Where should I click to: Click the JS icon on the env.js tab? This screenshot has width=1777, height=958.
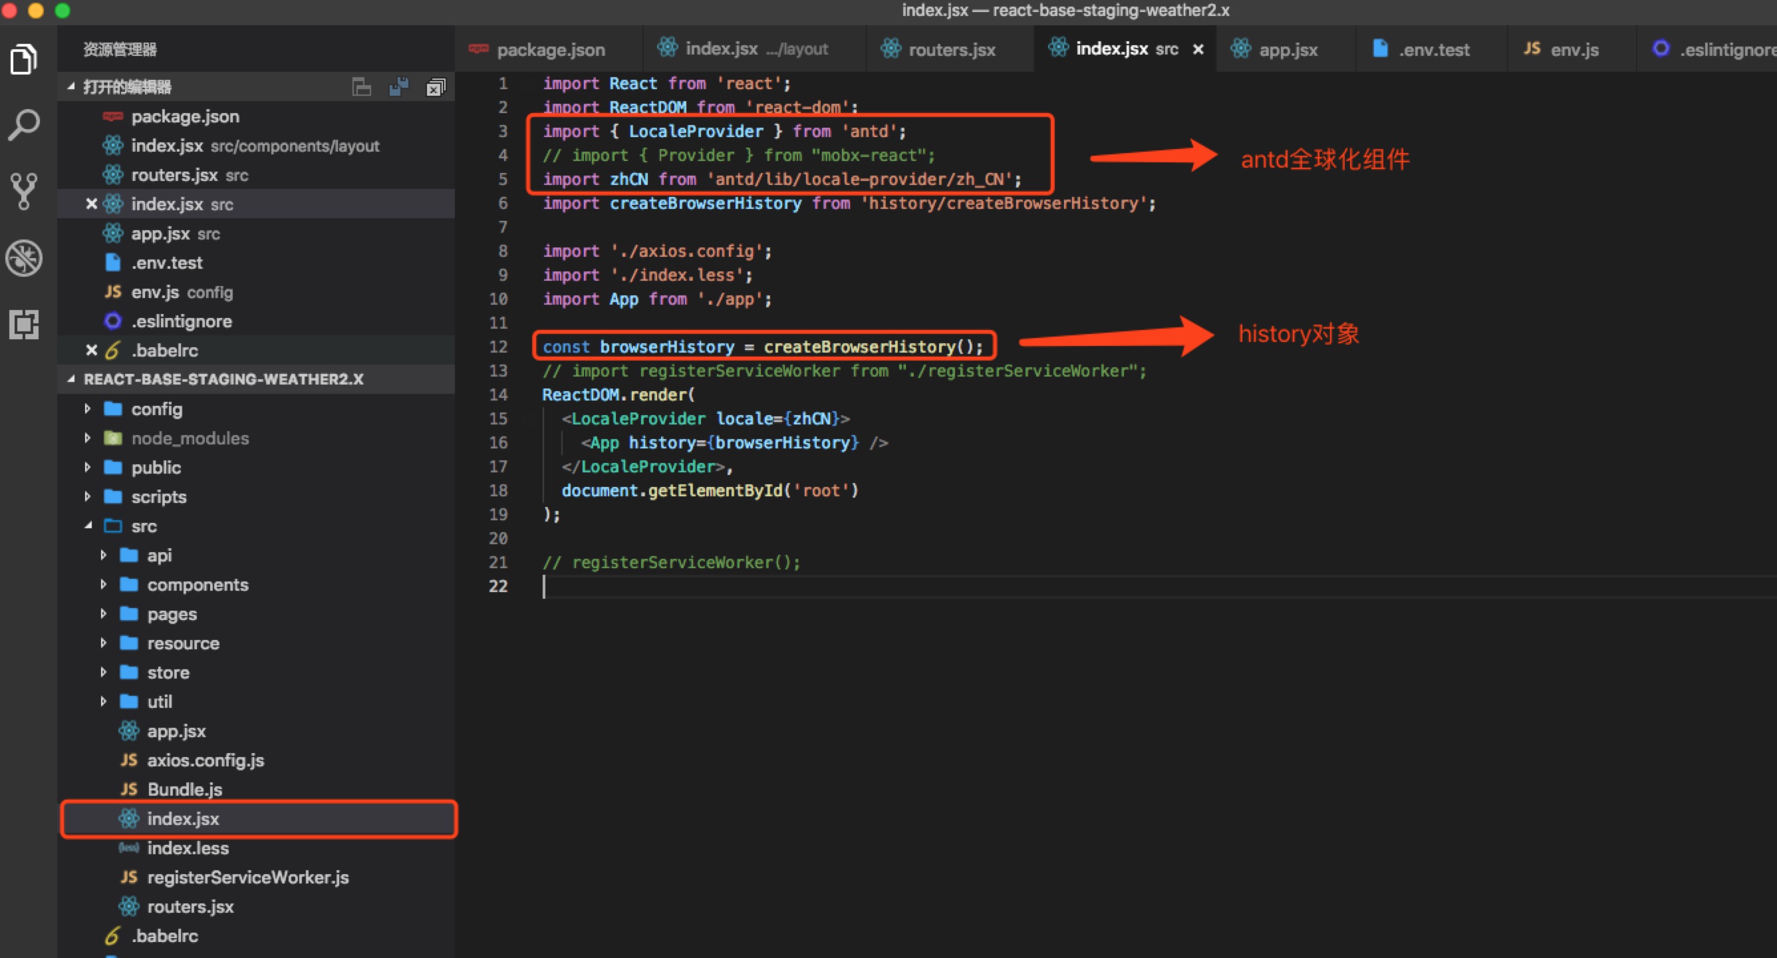pyautogui.click(x=1532, y=49)
